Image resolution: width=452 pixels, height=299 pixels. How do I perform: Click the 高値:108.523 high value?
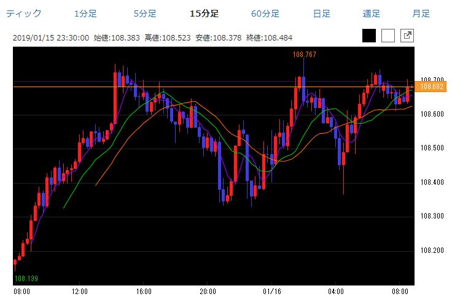(x=168, y=37)
